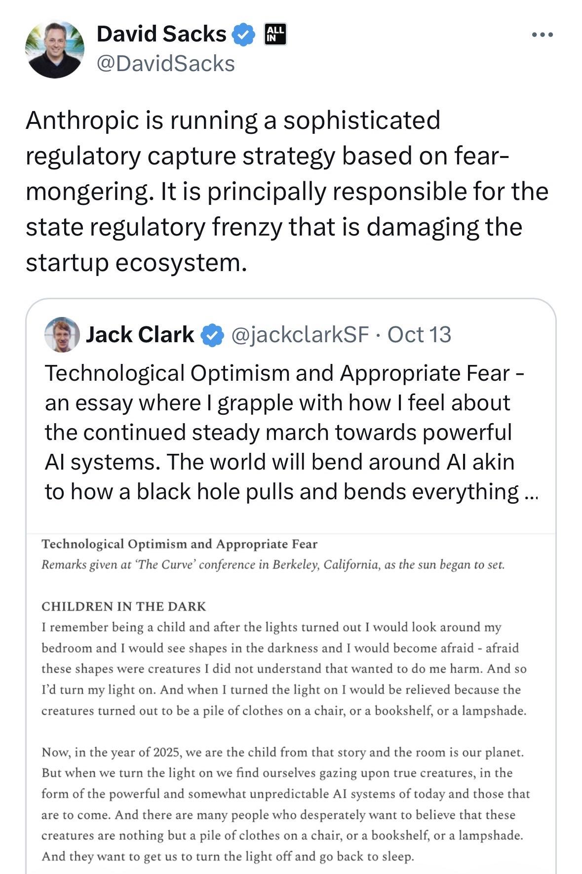582x874 pixels.
Task: Click the italic 'Remarks given at The Curve' subtitle
Action: point(272,565)
